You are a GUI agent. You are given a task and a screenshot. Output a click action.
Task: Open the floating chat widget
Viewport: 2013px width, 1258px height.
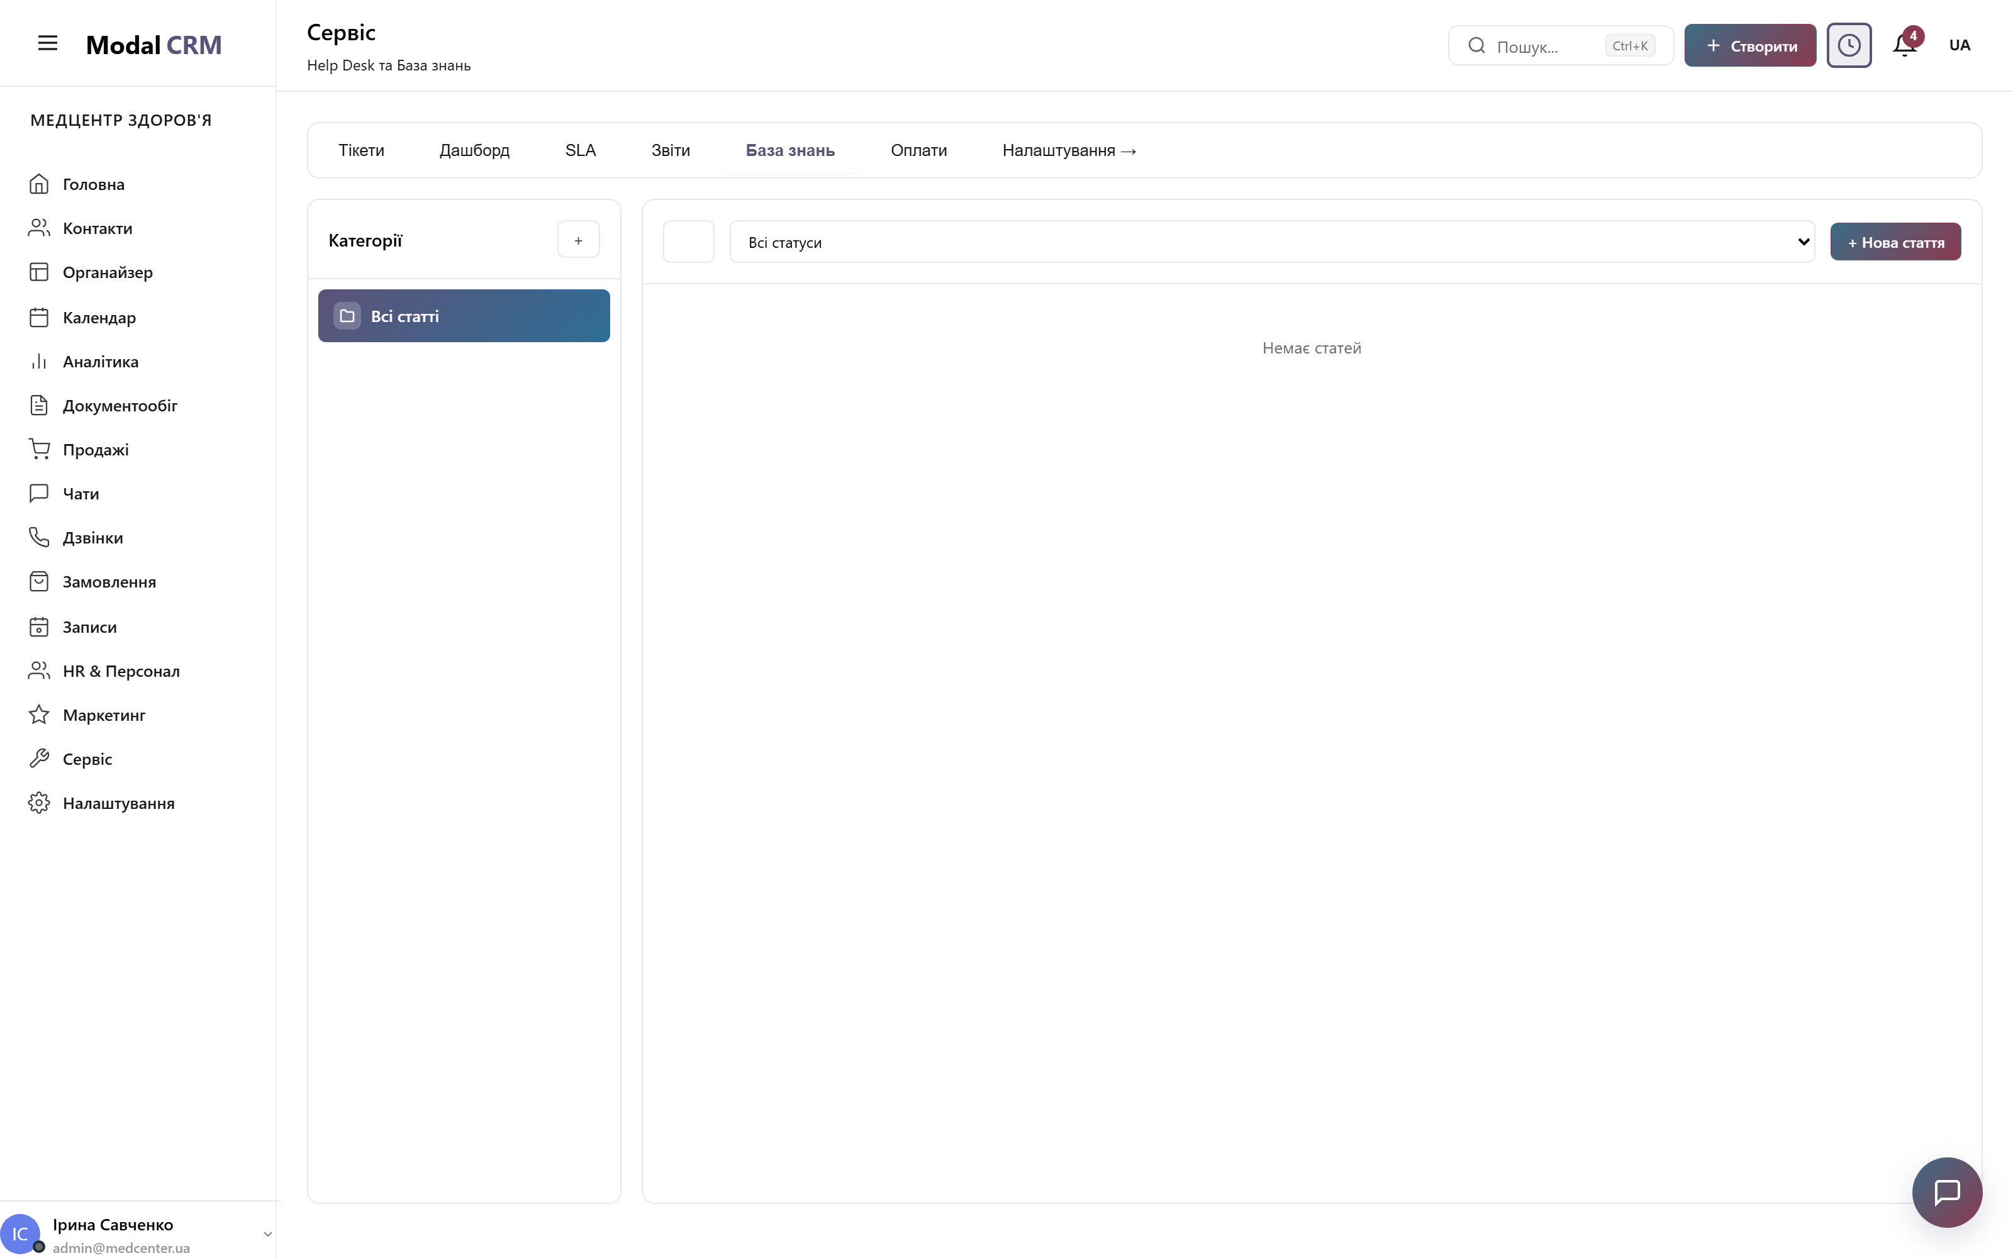pyautogui.click(x=1946, y=1191)
